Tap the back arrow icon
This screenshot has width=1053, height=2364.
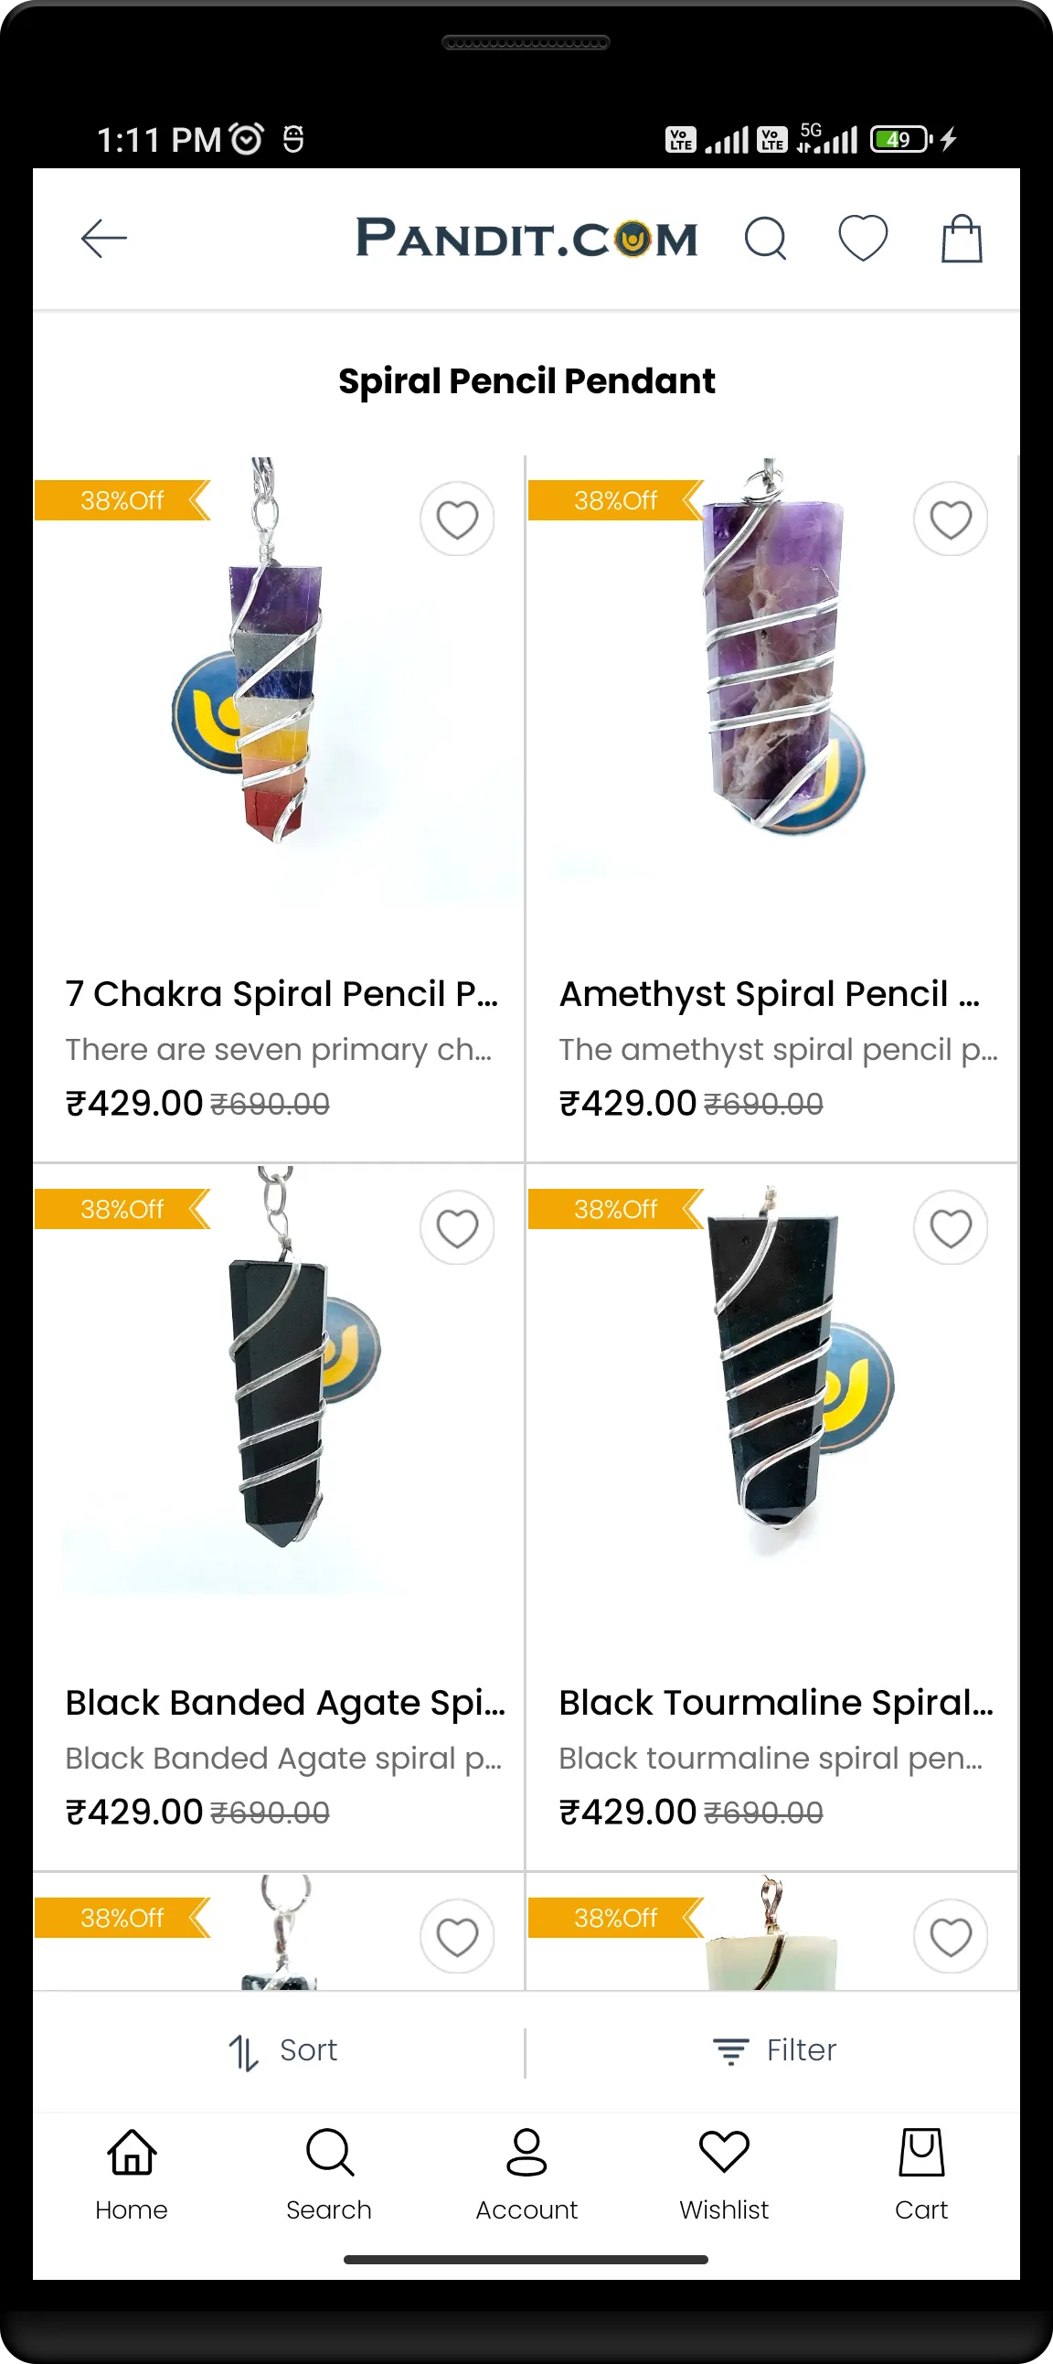coord(103,239)
